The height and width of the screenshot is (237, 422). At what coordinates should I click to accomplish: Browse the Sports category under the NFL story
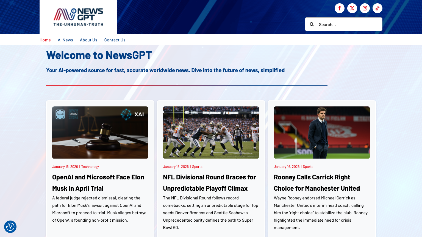pyautogui.click(x=197, y=167)
